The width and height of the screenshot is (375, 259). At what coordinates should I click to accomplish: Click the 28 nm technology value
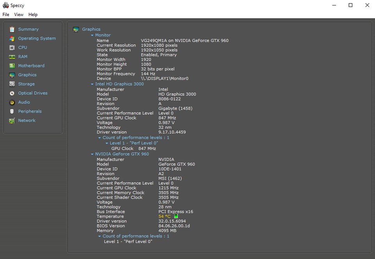pos(165,207)
